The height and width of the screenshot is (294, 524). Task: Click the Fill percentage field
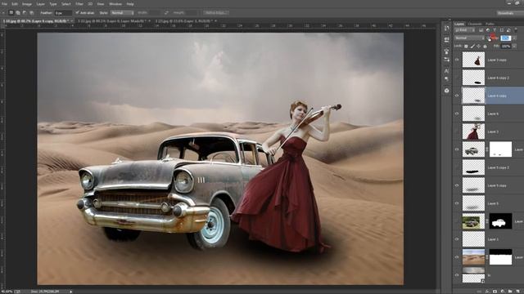tap(506, 46)
